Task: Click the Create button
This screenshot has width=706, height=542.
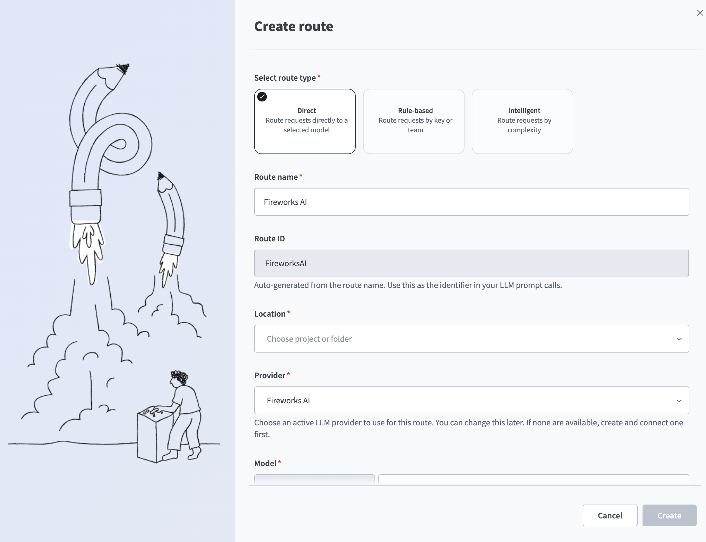Action: [669, 515]
